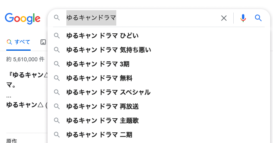Choose suggestion ゆるキャン ドラマ ひどい
This screenshot has height=143, width=273.
(x=159, y=36)
